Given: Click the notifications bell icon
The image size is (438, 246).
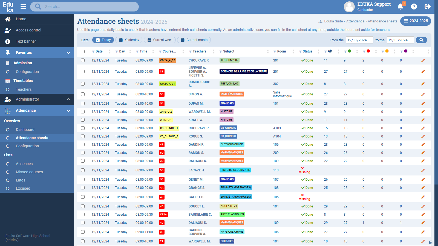Looking at the screenshot, I should (400, 7).
